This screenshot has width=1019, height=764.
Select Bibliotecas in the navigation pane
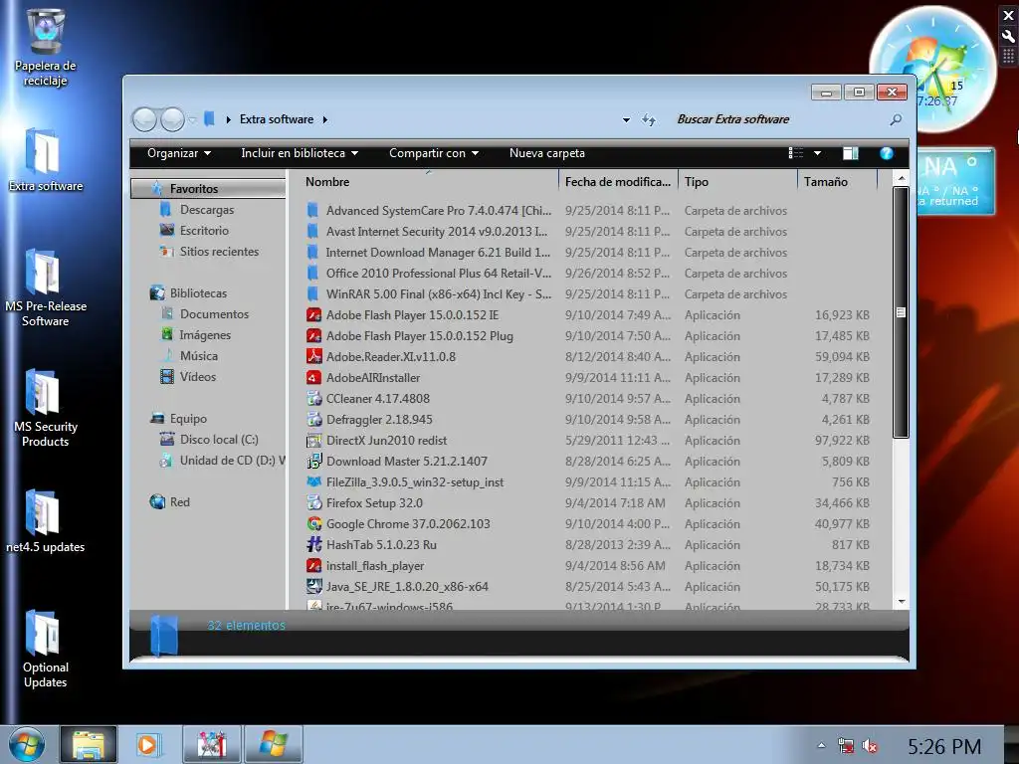coord(198,293)
